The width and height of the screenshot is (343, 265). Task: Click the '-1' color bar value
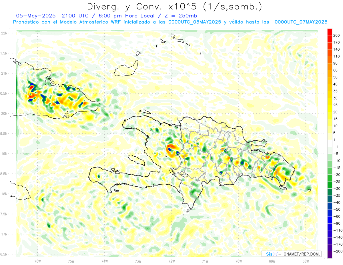336,147
